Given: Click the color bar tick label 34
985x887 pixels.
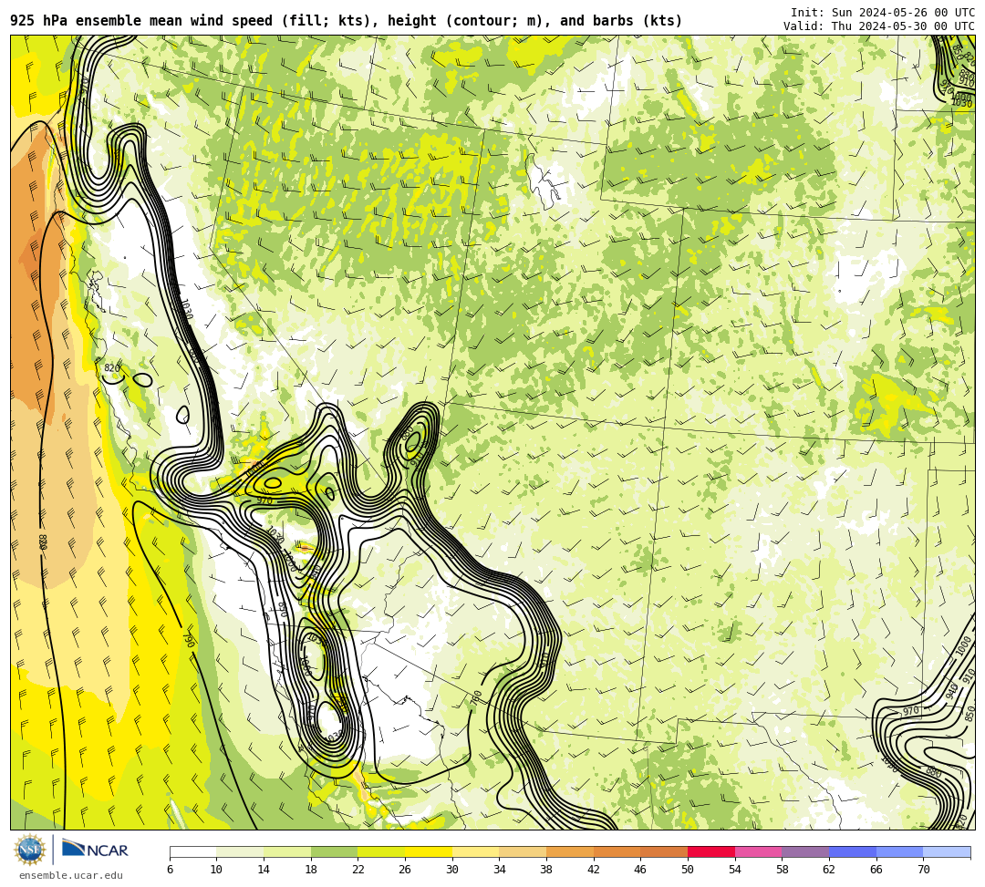Looking at the screenshot, I should pyautogui.click(x=500, y=870).
